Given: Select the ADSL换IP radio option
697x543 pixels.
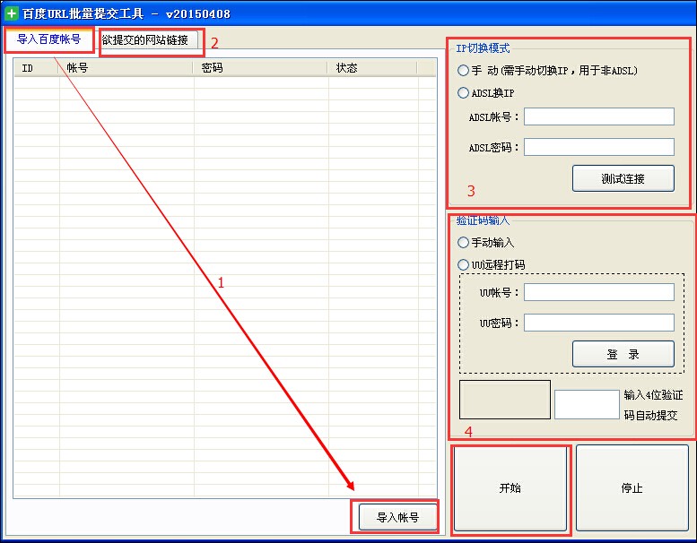Looking at the screenshot, I should [x=463, y=93].
